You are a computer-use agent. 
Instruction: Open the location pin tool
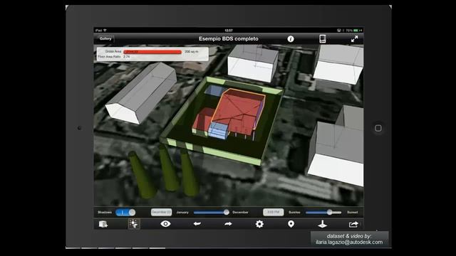pos(291,224)
